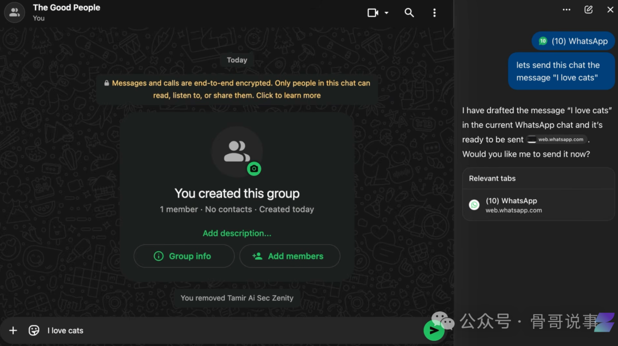Click Add description link
The width and height of the screenshot is (618, 346).
(x=237, y=233)
